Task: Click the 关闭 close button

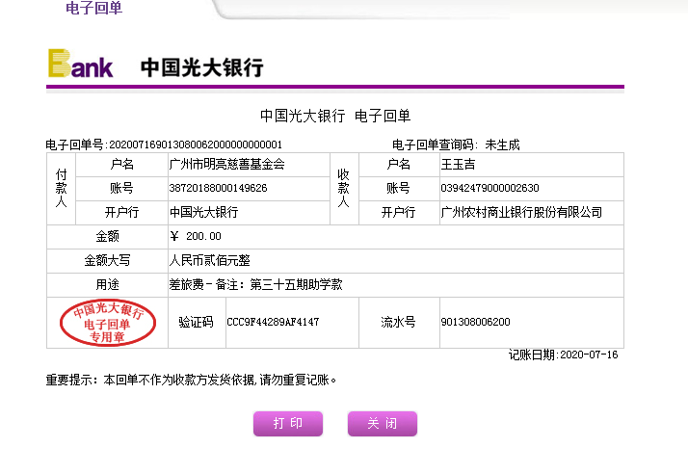Action: 383,424
